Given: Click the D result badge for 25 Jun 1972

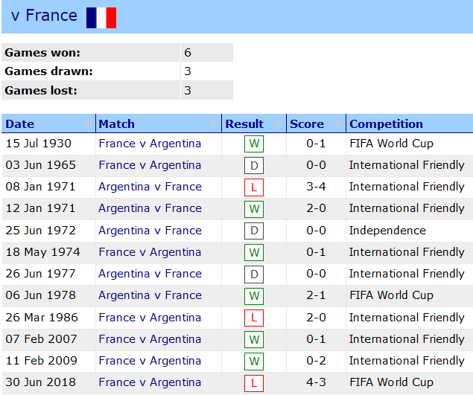Looking at the screenshot, I should (x=254, y=231).
